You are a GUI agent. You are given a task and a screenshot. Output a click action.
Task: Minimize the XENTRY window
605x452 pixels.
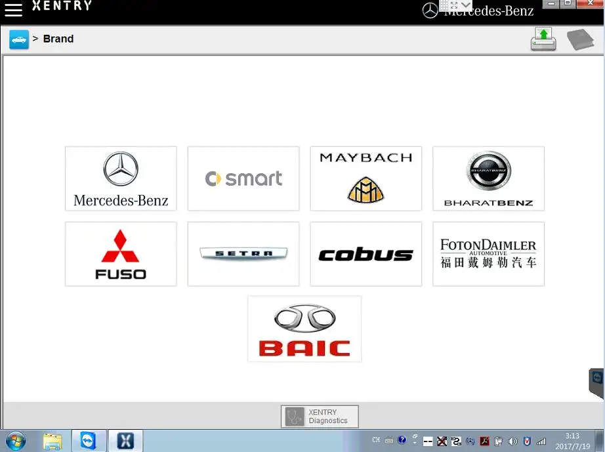coord(551,3)
